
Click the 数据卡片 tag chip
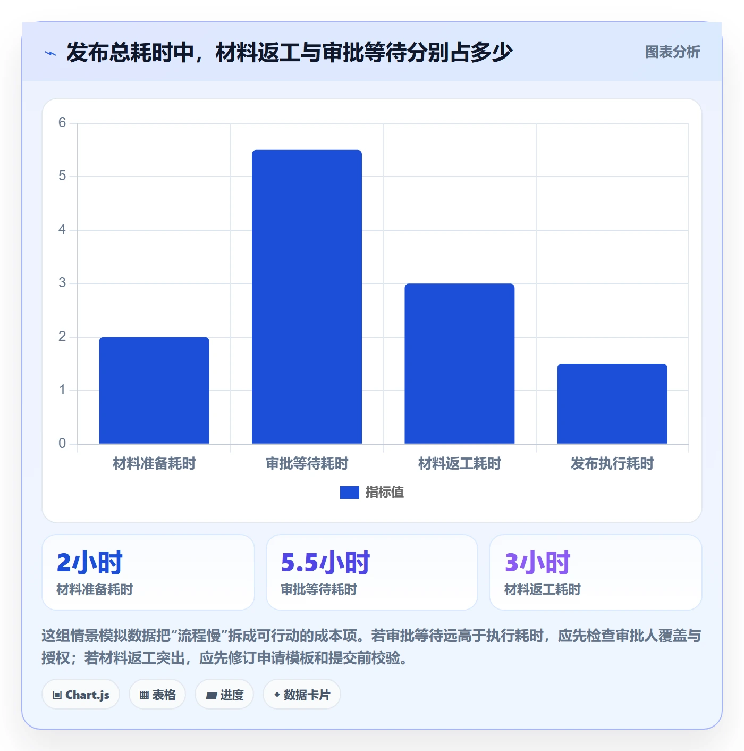click(302, 695)
